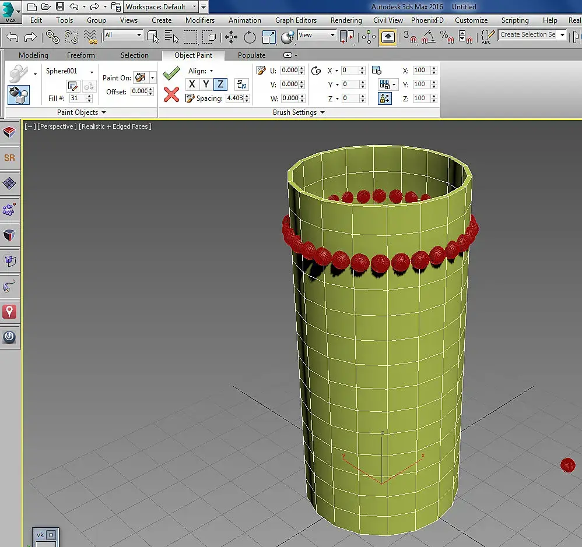Toggle X axis alignment button
582x547 pixels.
coord(192,84)
